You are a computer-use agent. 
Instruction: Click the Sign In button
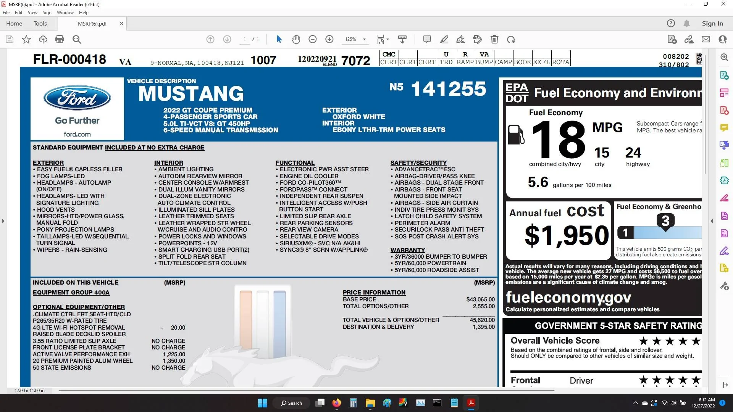click(x=712, y=24)
